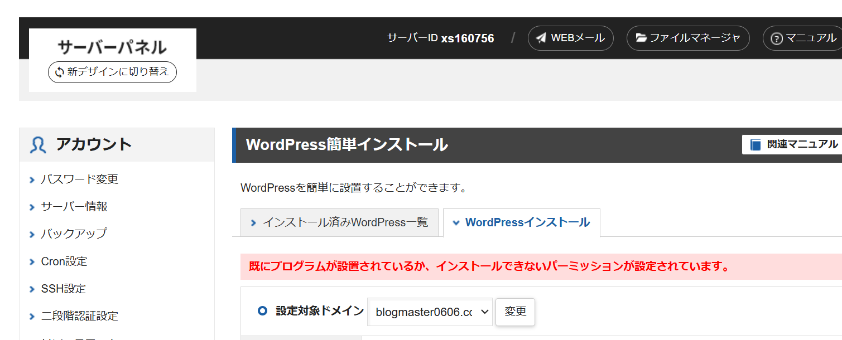
Task: Click the 変更 button
Action: point(515,312)
